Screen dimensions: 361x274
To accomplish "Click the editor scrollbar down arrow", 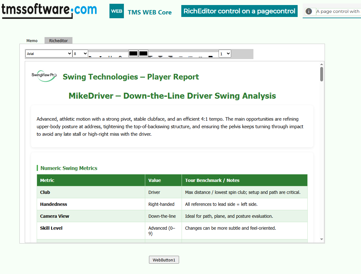I will click(321, 239).
